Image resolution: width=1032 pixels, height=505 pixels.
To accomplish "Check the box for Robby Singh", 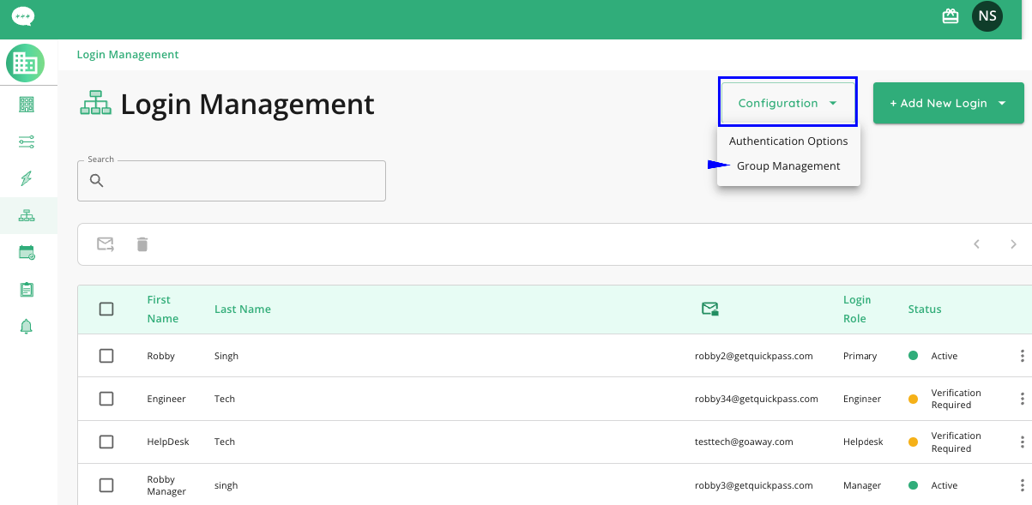I will coord(106,356).
